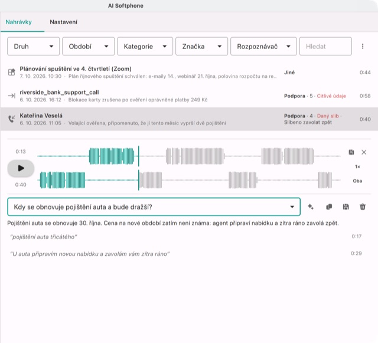Switch to the Nahrávky tab
Screen dimensions: 378x343
18,22
